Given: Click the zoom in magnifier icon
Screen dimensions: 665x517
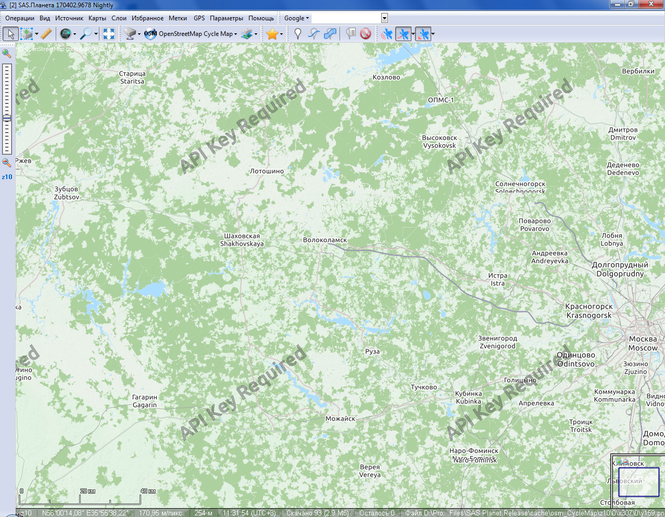Looking at the screenshot, I should [7, 53].
